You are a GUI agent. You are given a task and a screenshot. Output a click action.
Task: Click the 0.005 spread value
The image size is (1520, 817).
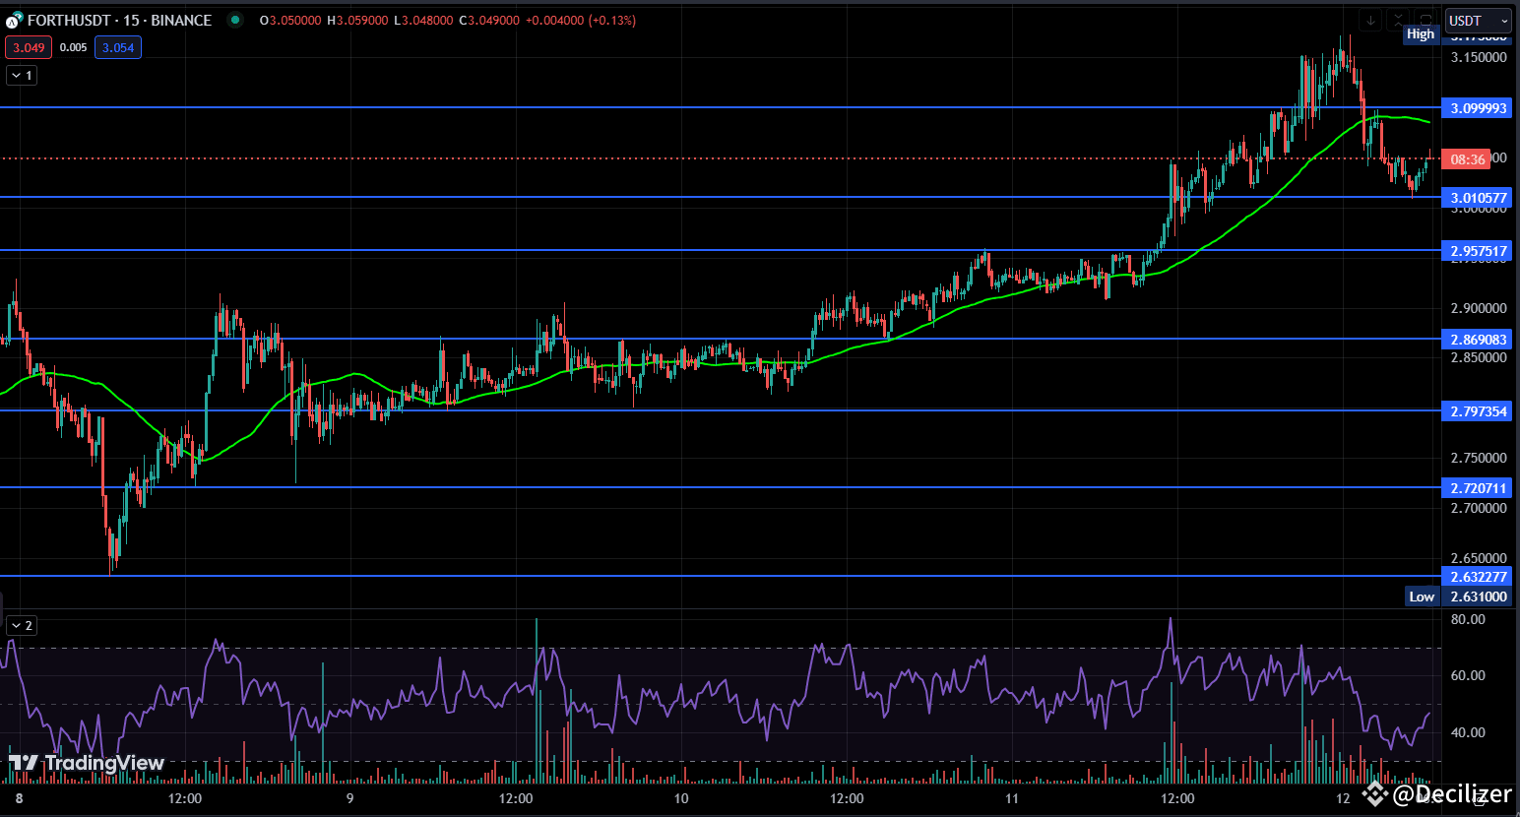(73, 47)
